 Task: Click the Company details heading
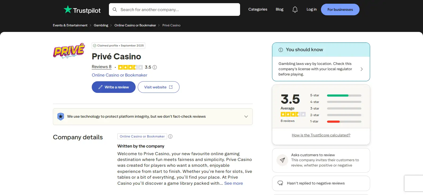78,137
